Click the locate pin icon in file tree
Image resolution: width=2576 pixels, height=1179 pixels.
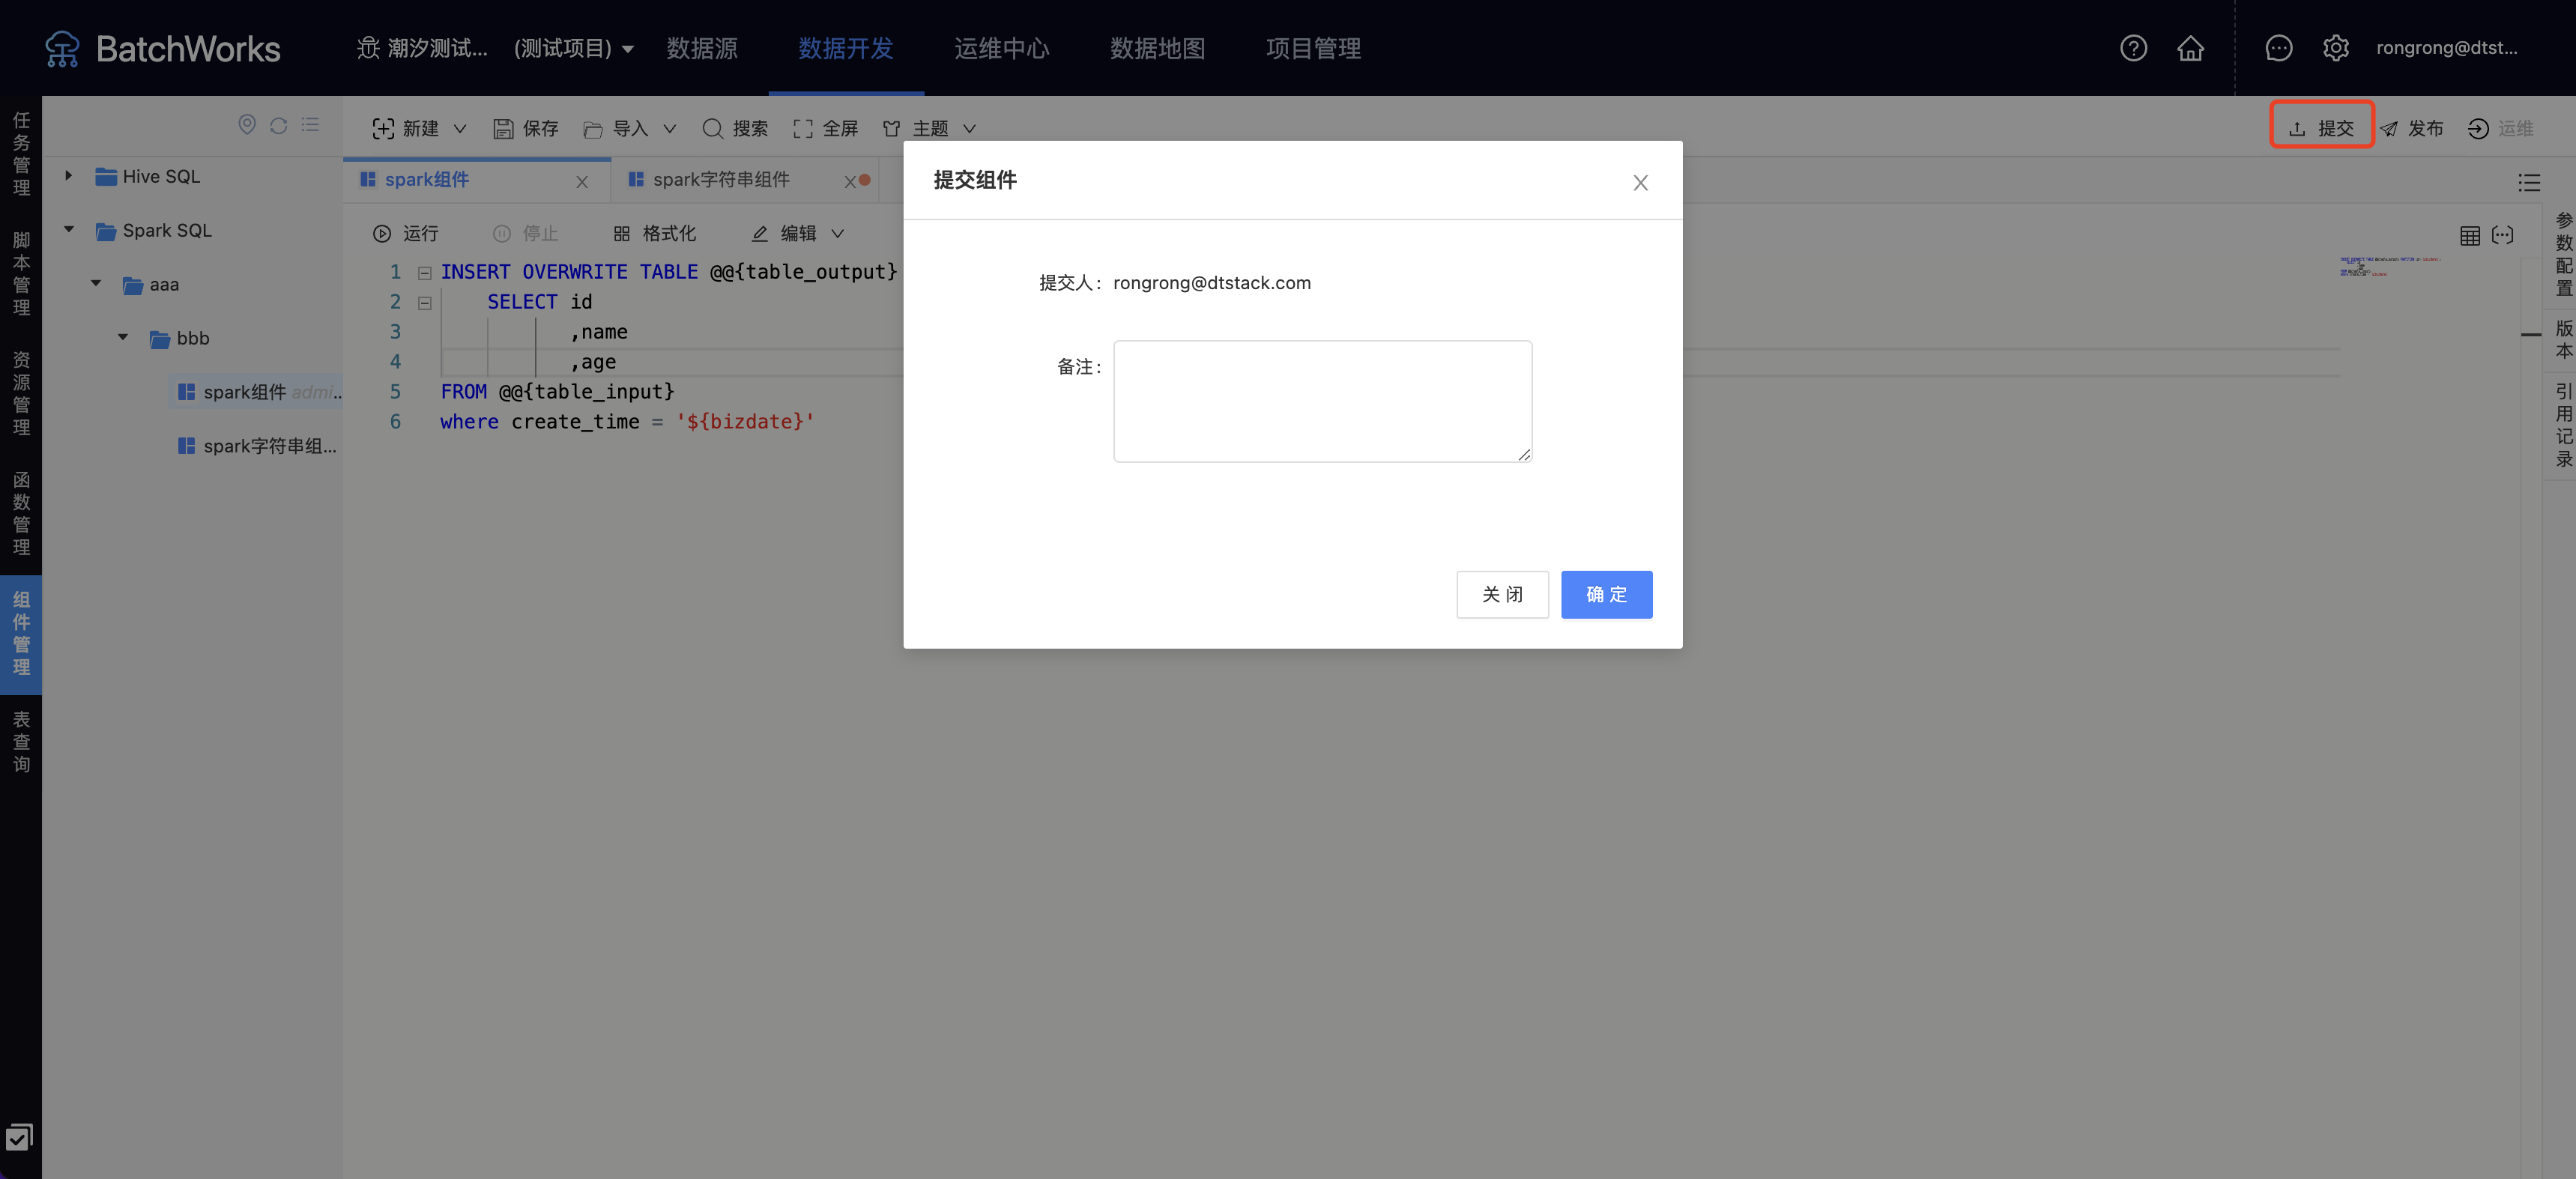point(247,124)
